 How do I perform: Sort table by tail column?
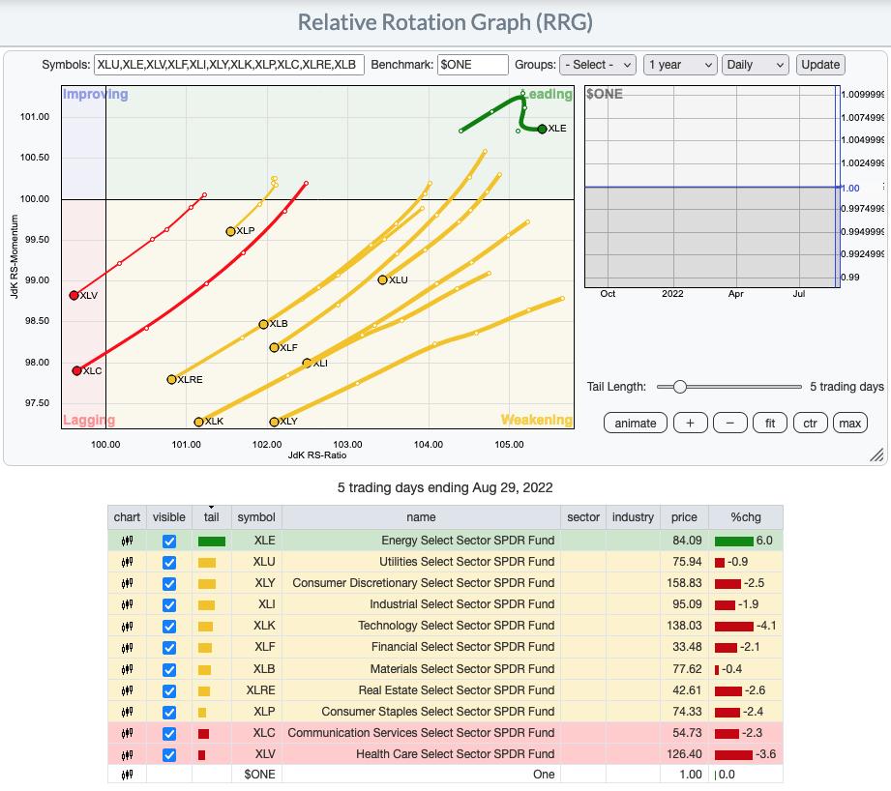tap(212, 517)
